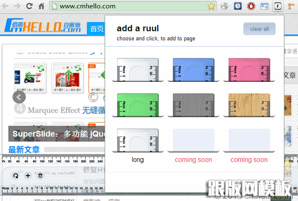298x201 pixels.
Task: Go to browser home page icon
Action: tap(41, 6)
